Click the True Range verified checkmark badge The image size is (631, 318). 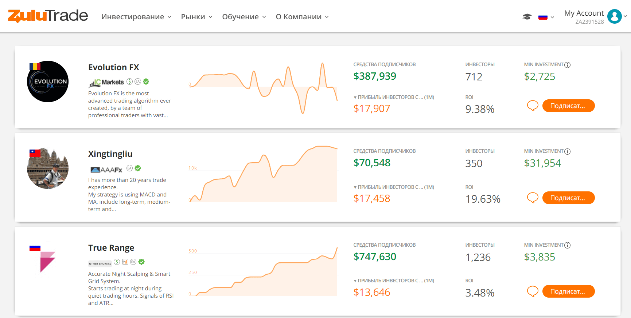[x=142, y=262]
